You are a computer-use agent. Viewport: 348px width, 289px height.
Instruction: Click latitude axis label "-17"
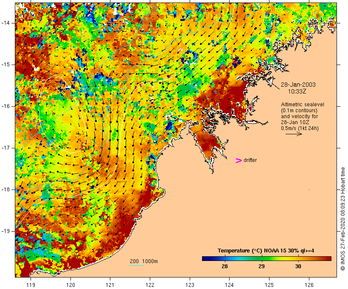pyautogui.click(x=5, y=148)
